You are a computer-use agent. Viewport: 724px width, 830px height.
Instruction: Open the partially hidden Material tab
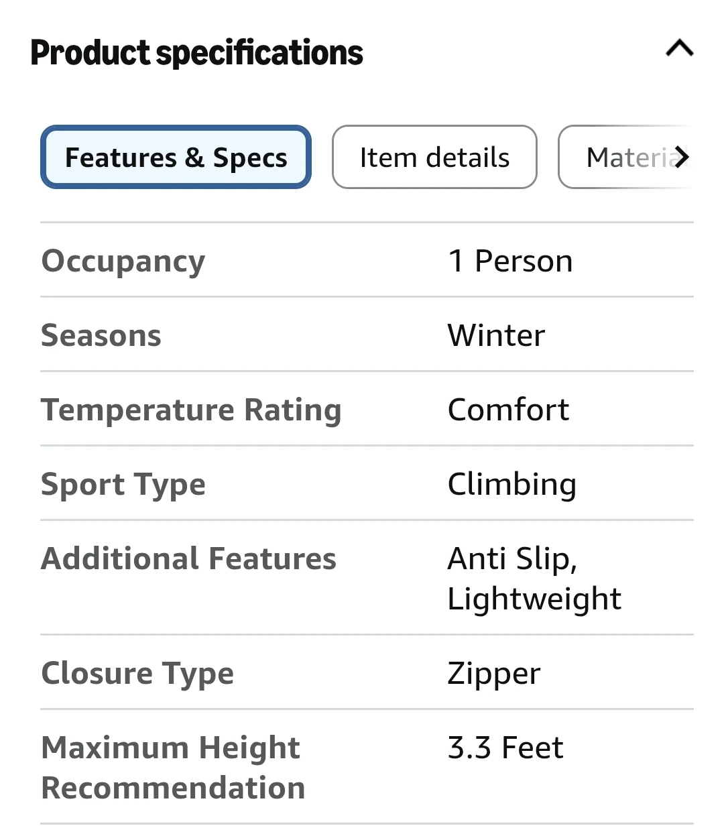tap(627, 158)
